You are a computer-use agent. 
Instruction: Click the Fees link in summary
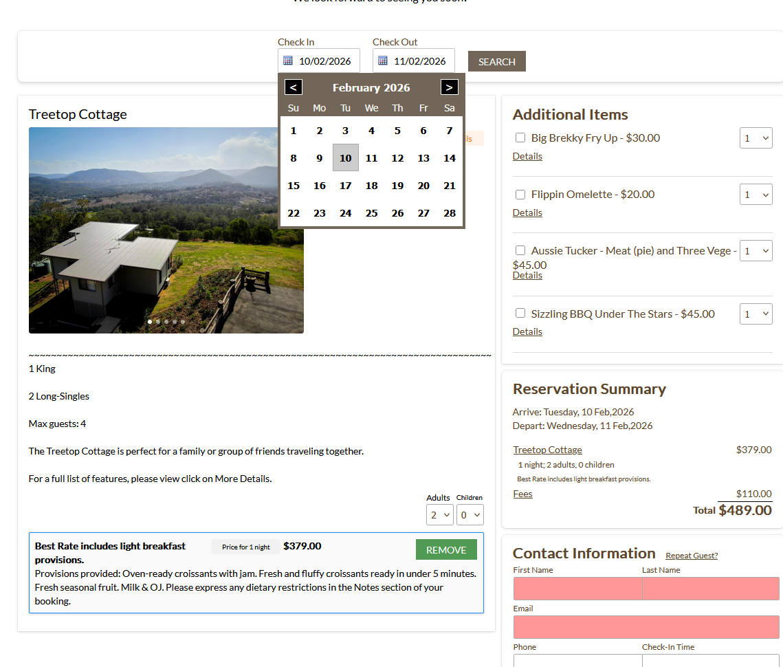pyautogui.click(x=522, y=494)
